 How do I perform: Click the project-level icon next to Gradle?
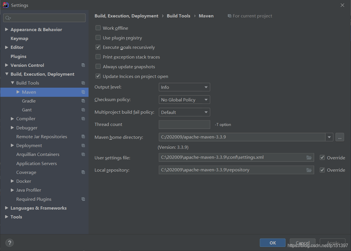[x=83, y=101]
